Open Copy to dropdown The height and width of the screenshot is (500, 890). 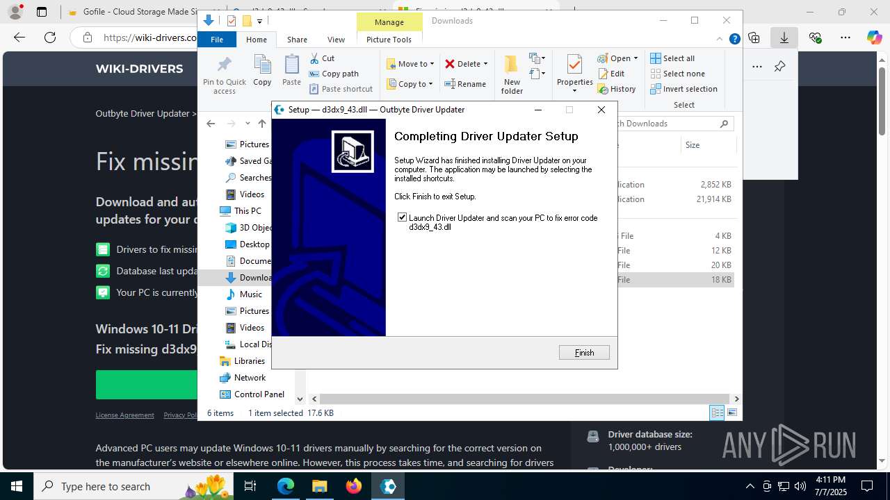coord(410,84)
